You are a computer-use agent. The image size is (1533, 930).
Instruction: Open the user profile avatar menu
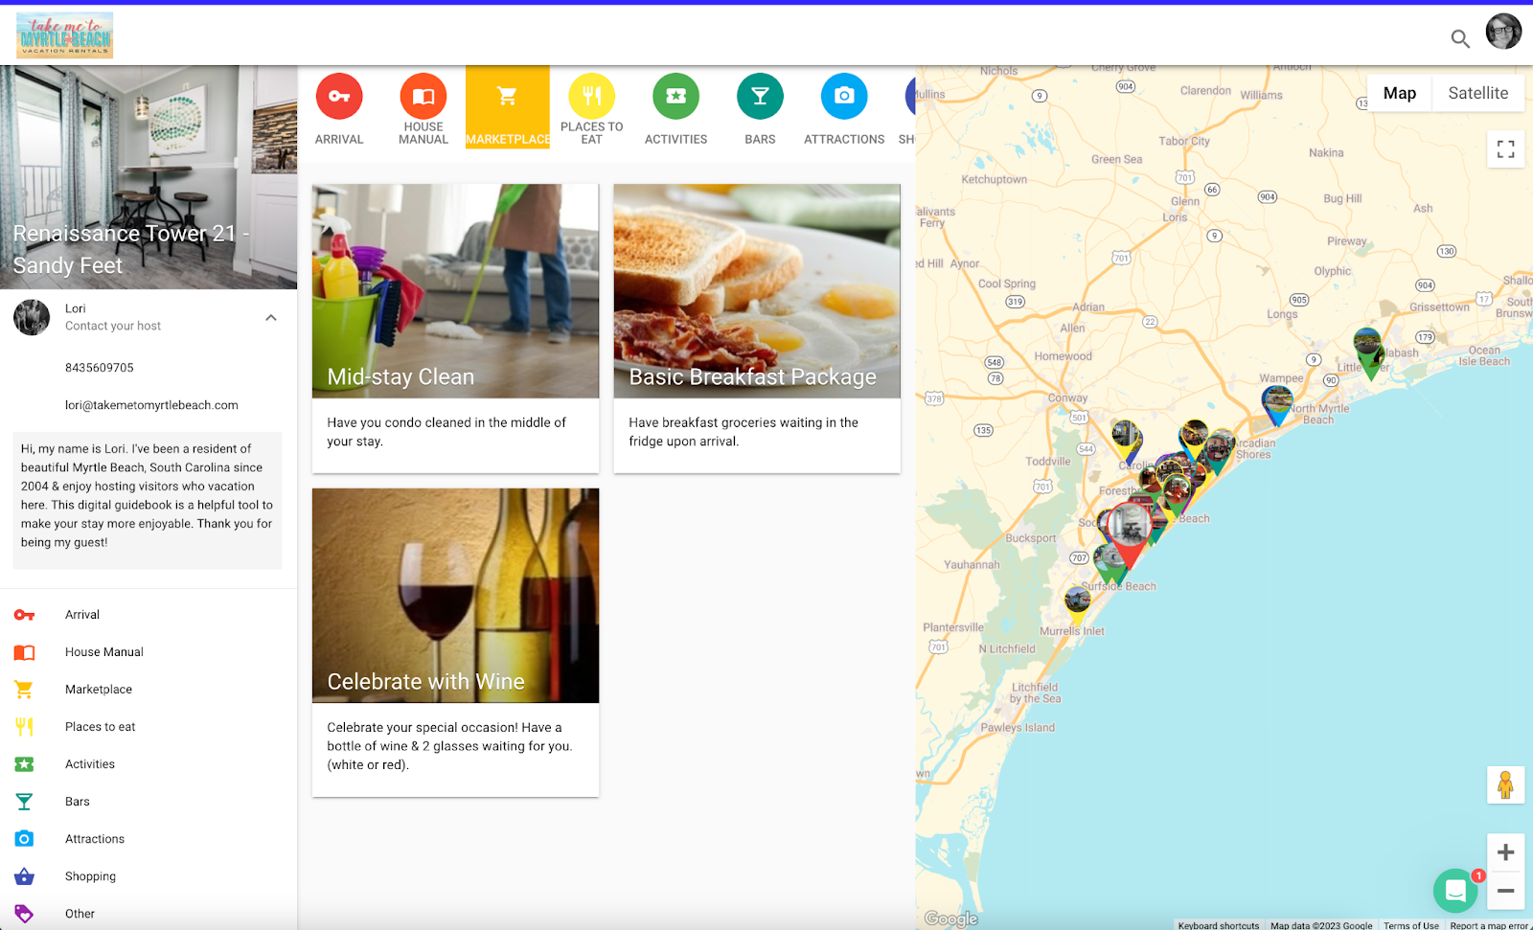pyautogui.click(x=1503, y=32)
